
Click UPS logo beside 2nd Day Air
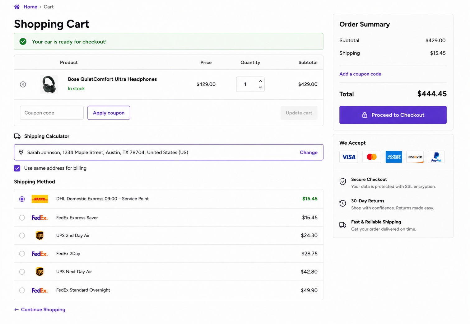pyautogui.click(x=40, y=236)
